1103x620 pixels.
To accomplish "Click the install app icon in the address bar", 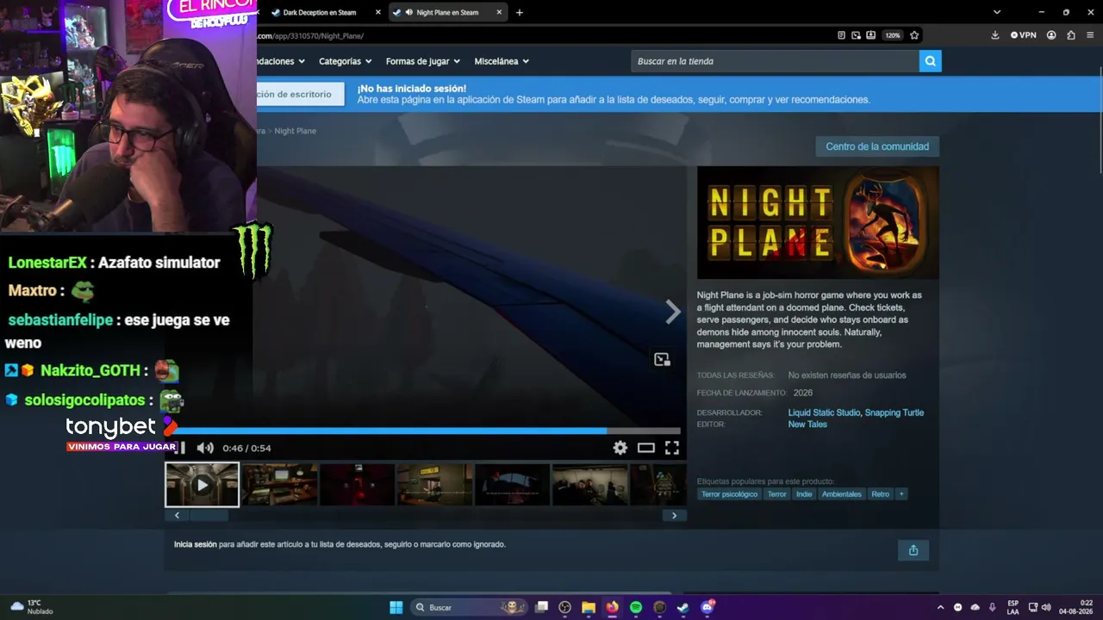I will click(871, 35).
